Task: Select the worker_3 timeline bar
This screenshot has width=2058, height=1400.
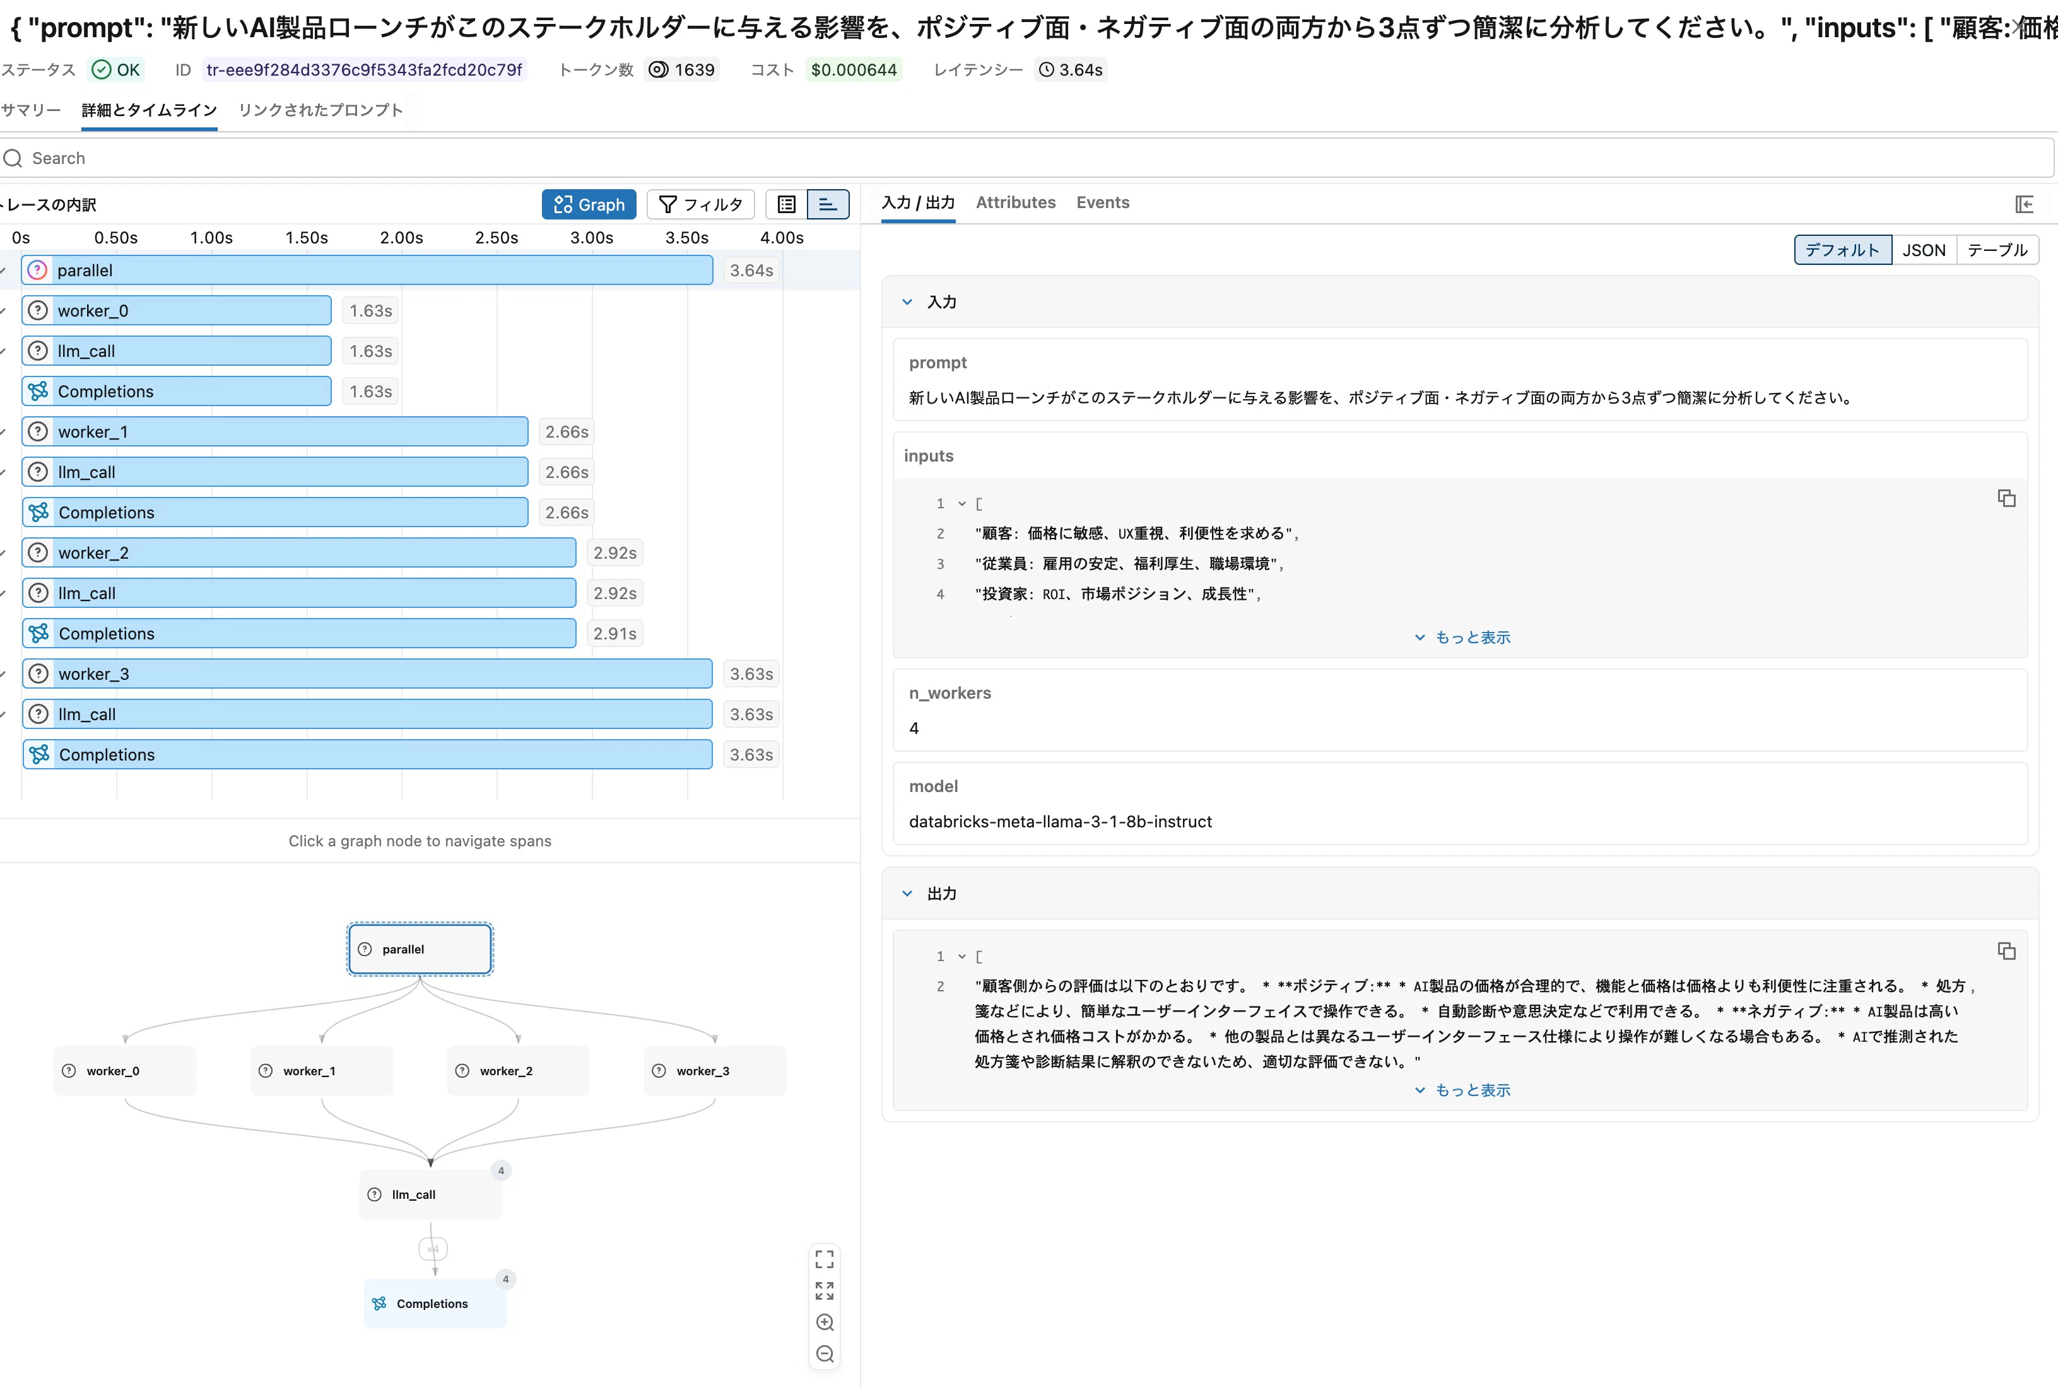Action: pos(367,674)
